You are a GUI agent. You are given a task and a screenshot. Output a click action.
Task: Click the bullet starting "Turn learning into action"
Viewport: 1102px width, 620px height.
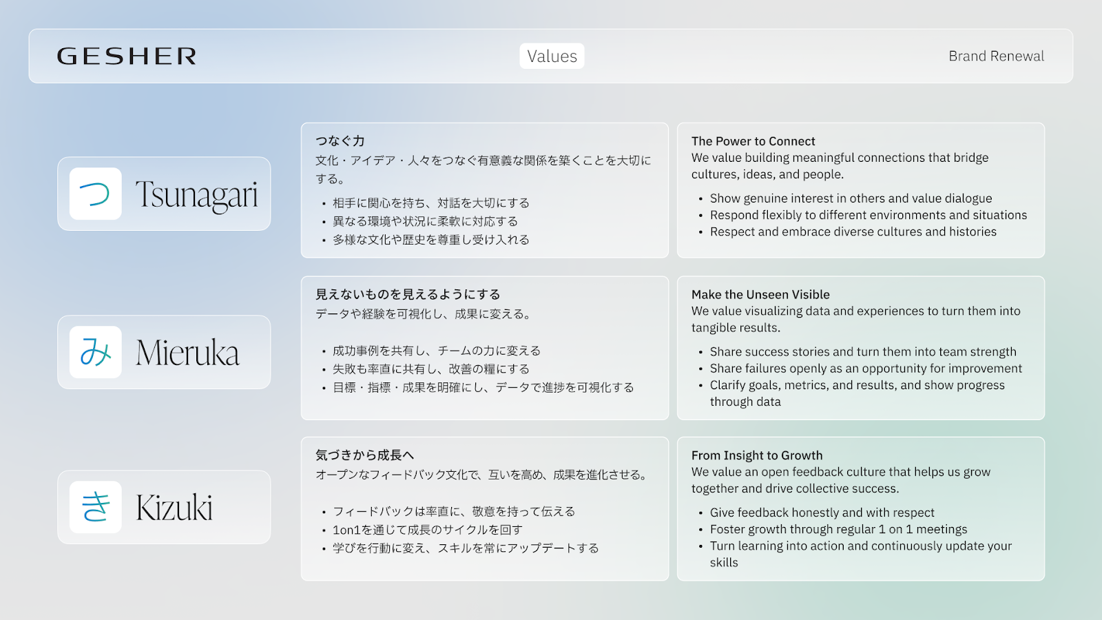(x=861, y=554)
